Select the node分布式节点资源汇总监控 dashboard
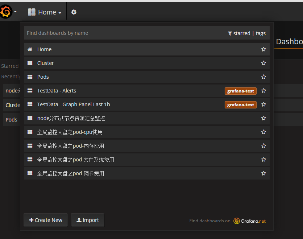Image resolution: width=303 pixels, height=239 pixels. (x=71, y=118)
